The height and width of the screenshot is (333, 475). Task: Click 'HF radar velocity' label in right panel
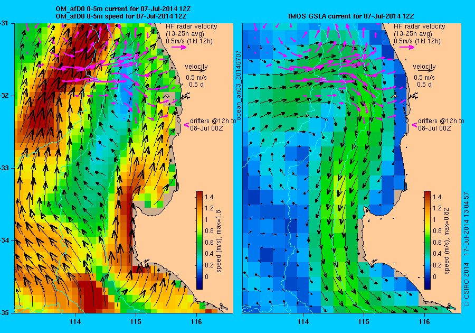click(420, 26)
